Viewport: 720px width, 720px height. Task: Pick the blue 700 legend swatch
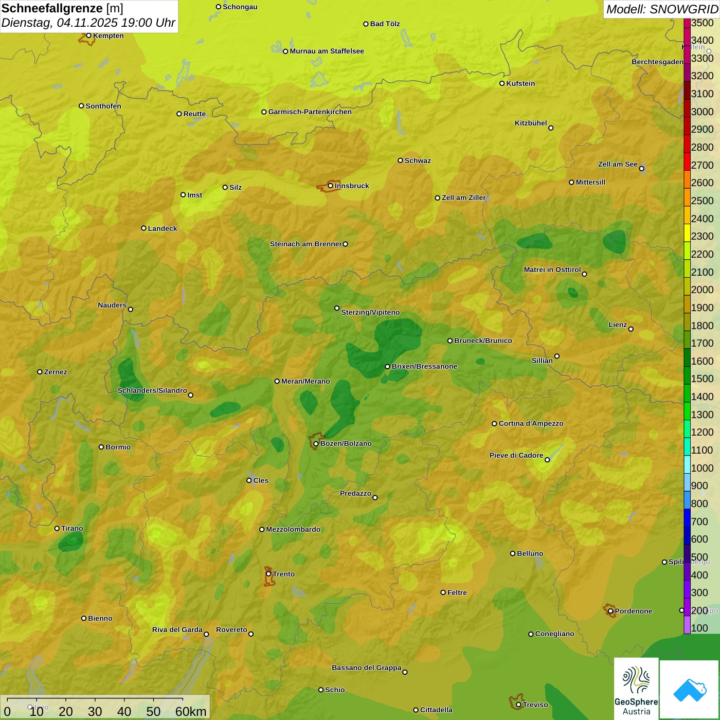tap(687, 517)
